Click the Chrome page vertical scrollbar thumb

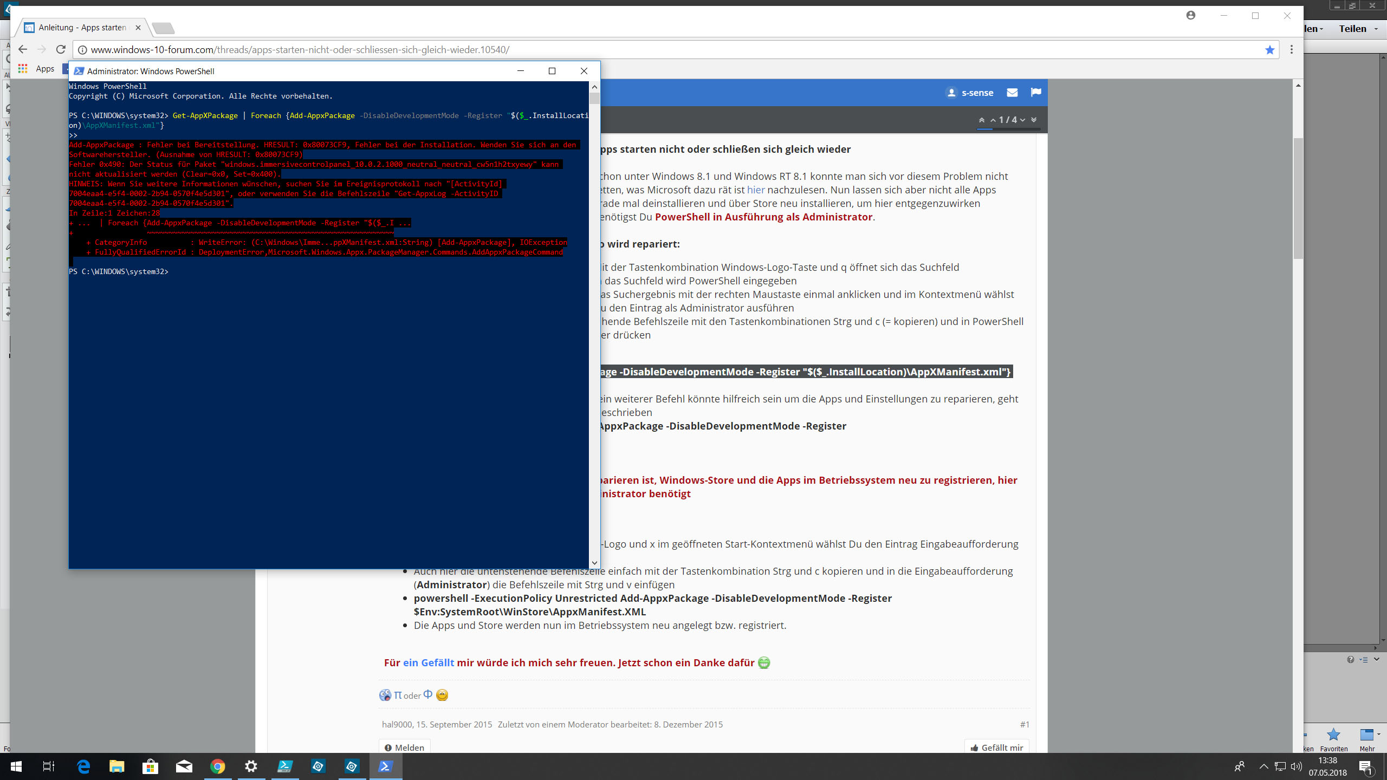(x=1298, y=198)
